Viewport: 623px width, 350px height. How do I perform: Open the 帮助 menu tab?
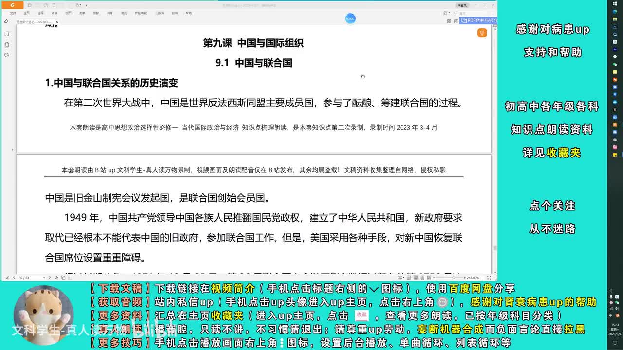point(188,13)
